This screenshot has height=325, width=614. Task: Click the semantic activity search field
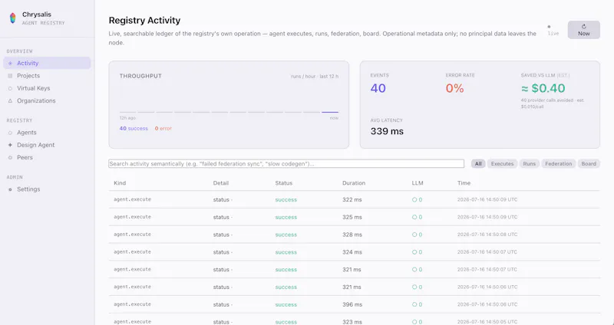point(286,164)
